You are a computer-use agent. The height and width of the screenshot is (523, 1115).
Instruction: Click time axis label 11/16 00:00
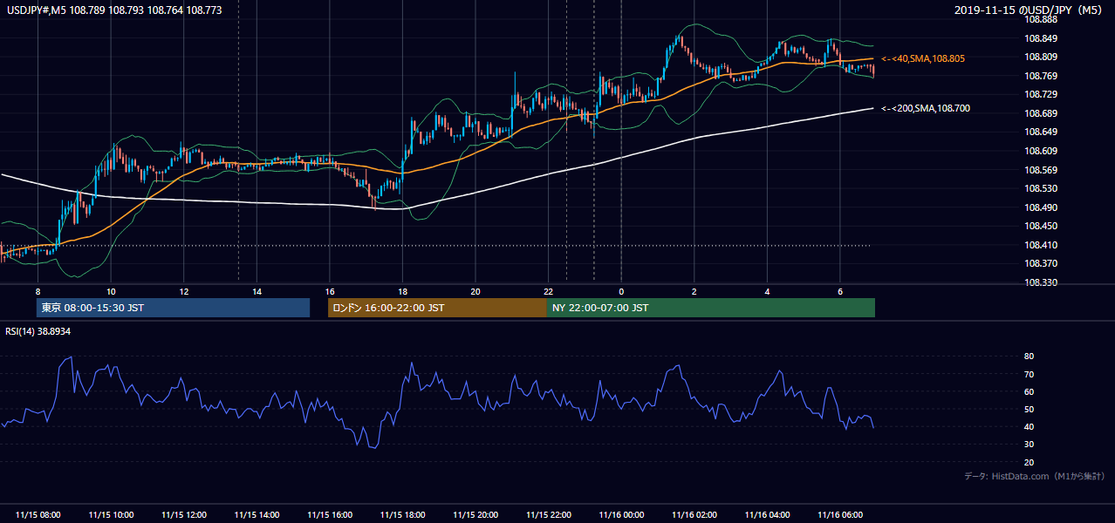click(x=621, y=515)
